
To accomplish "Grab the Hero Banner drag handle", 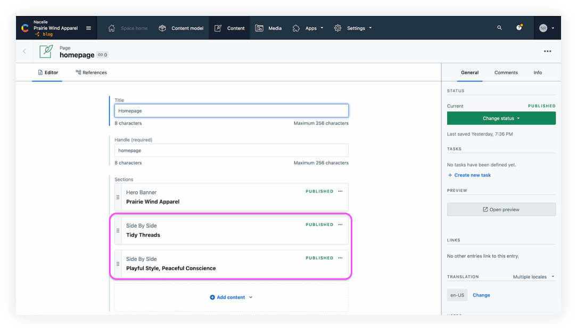I will pyautogui.click(x=118, y=197).
